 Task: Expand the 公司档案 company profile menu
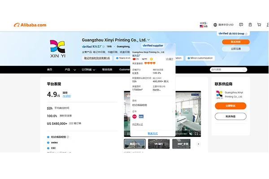coord(88,69)
